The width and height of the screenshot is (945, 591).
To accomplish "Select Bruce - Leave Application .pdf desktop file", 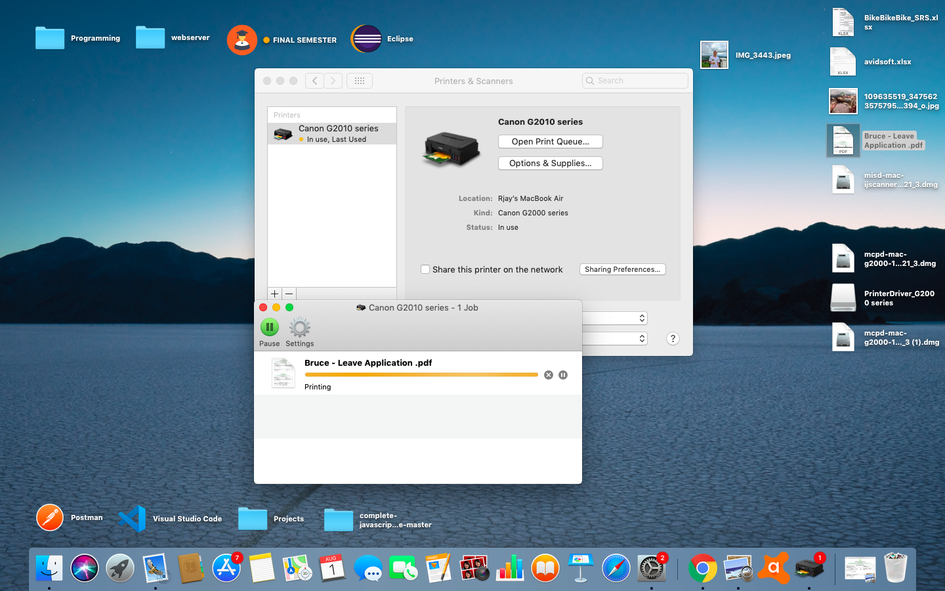I will click(843, 141).
